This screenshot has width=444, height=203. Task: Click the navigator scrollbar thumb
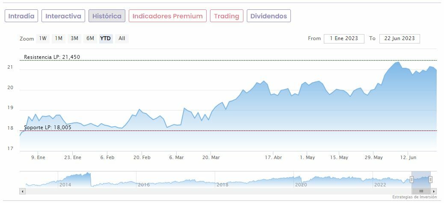coord(421,191)
